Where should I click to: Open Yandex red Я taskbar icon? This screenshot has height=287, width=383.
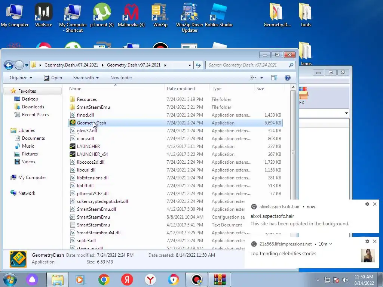127,280
